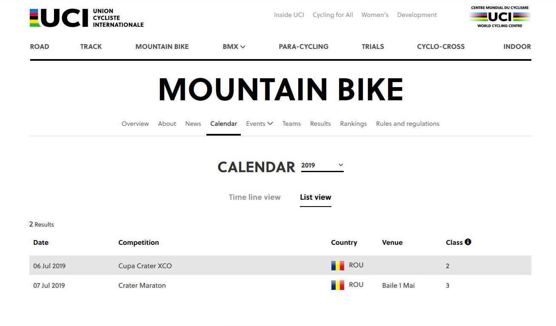
Task: Open Rules and regulations page
Action: 408,124
